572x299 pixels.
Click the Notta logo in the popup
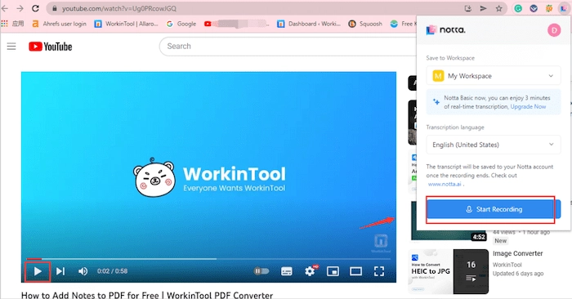pos(446,30)
